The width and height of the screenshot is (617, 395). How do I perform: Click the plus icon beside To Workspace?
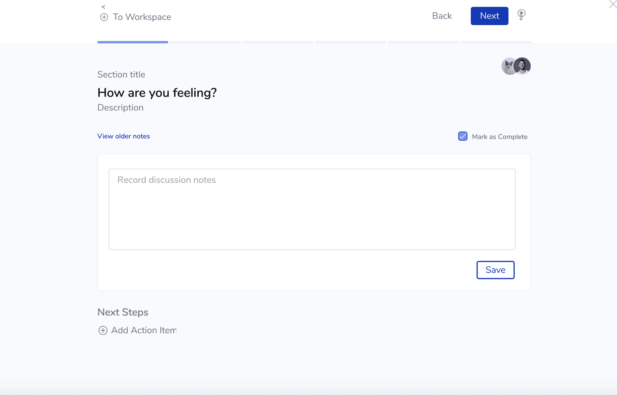pos(104,17)
